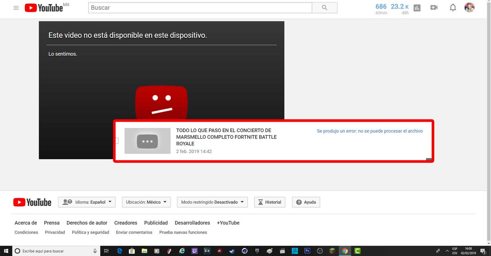The image size is (491, 256).
Task: Open the Privacidad link
Action: click(x=55, y=232)
